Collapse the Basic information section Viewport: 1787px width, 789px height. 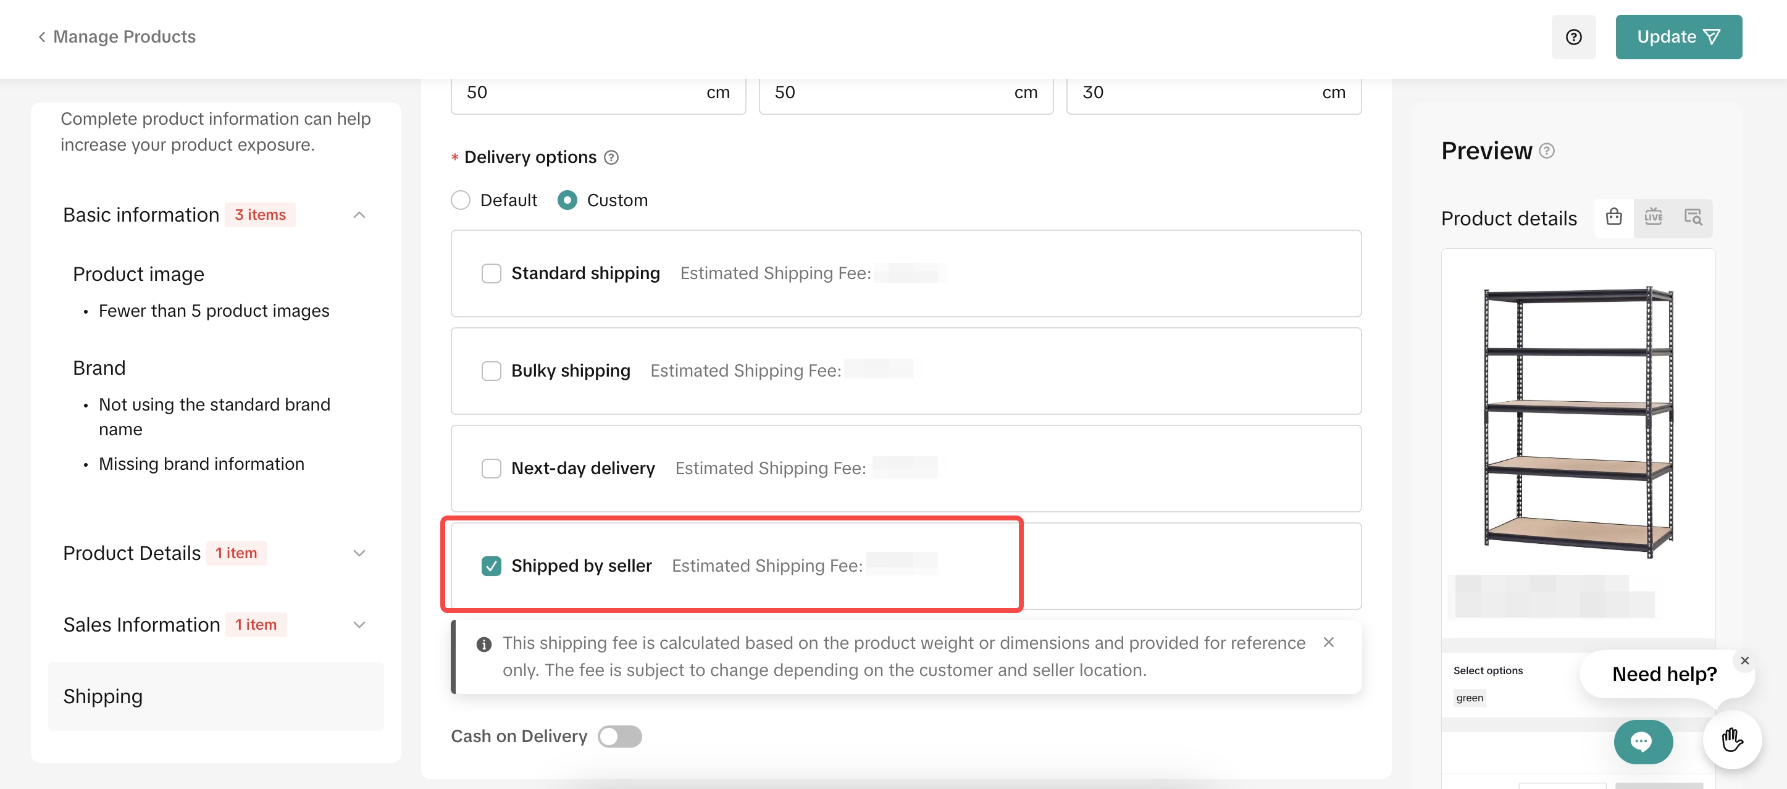(x=359, y=215)
